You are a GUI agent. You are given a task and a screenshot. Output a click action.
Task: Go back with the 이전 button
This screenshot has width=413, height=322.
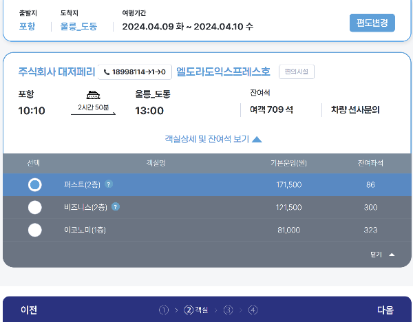pyautogui.click(x=29, y=310)
